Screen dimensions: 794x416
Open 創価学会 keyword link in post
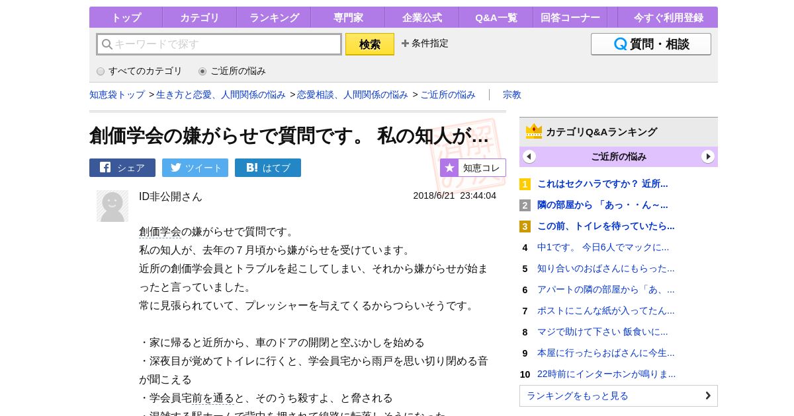[160, 232]
